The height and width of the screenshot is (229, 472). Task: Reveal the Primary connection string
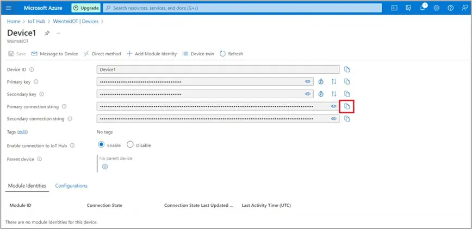pyautogui.click(x=333, y=106)
